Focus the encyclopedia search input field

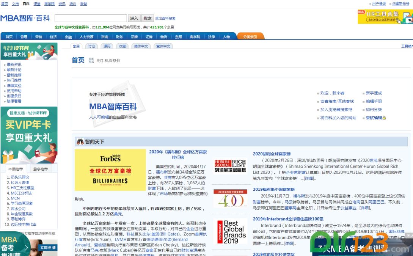click(x=91, y=18)
